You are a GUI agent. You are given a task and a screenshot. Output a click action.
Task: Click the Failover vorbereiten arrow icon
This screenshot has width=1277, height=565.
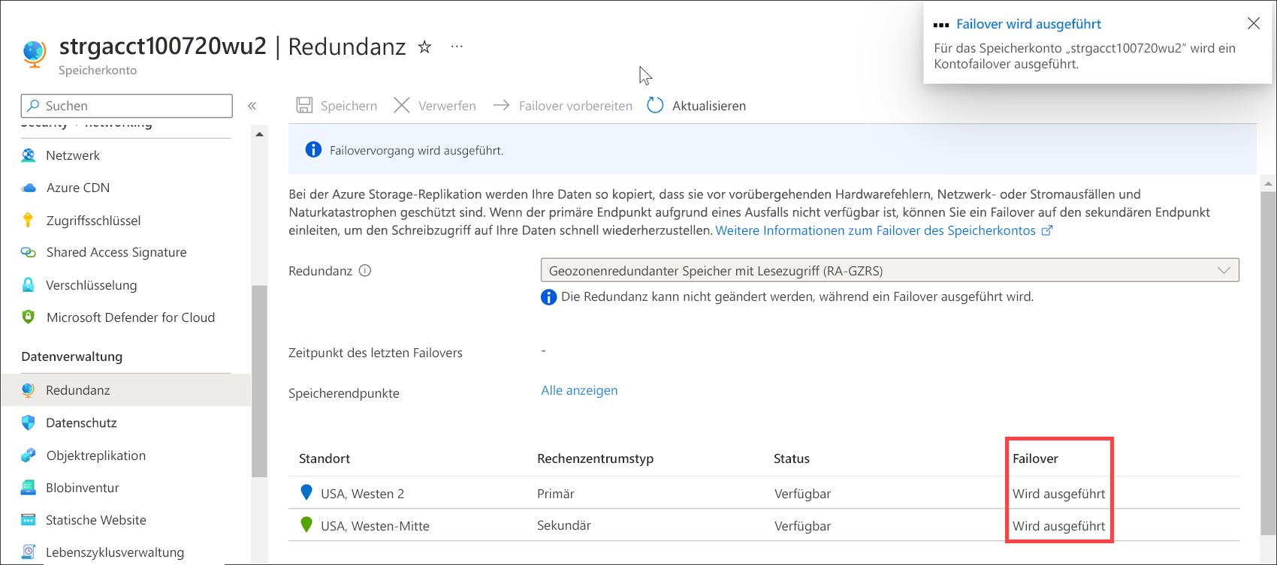pyautogui.click(x=501, y=105)
